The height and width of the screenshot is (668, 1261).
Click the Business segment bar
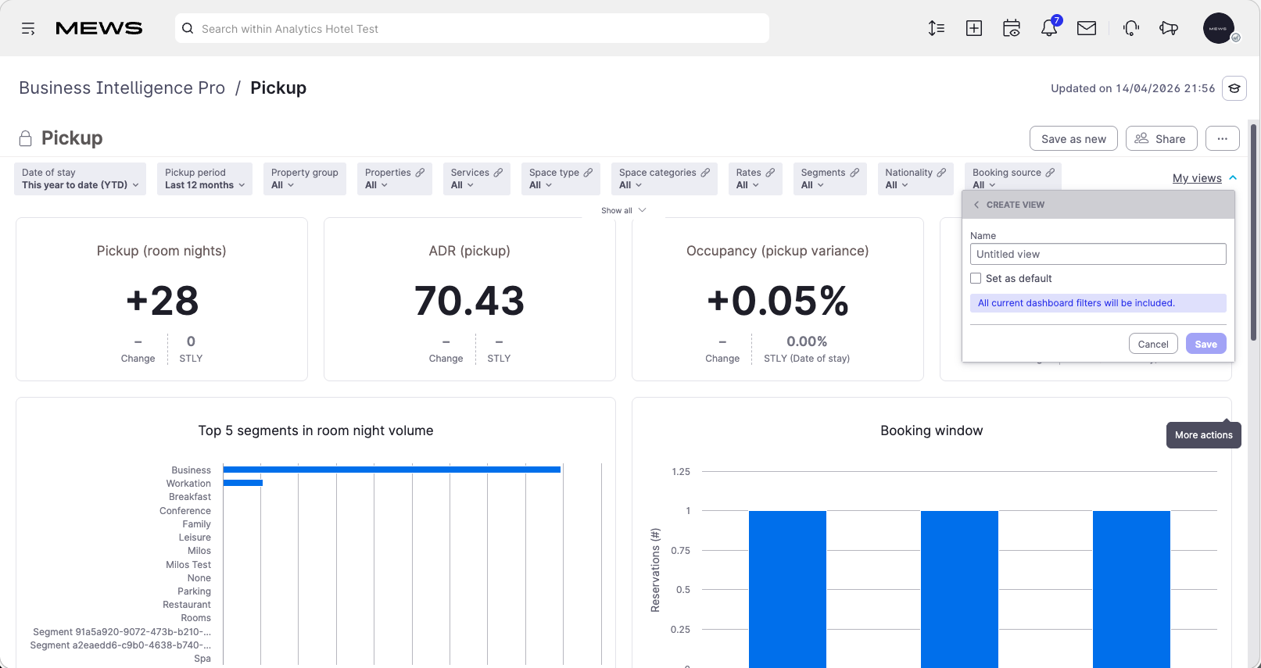point(392,470)
